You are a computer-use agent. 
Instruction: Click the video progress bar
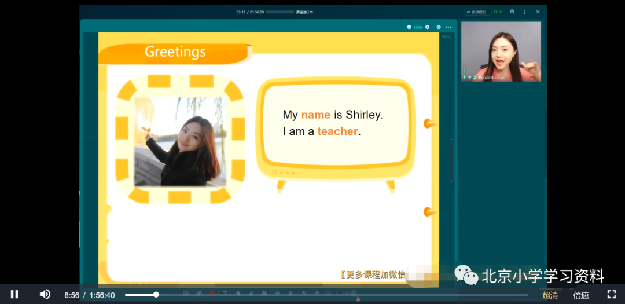coord(326,295)
